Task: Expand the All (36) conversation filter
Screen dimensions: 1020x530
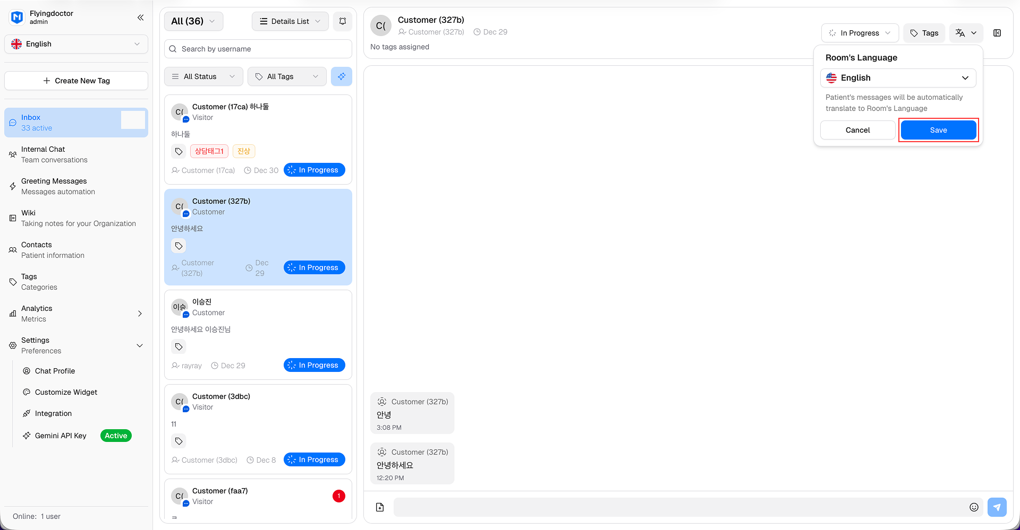Action: click(193, 21)
